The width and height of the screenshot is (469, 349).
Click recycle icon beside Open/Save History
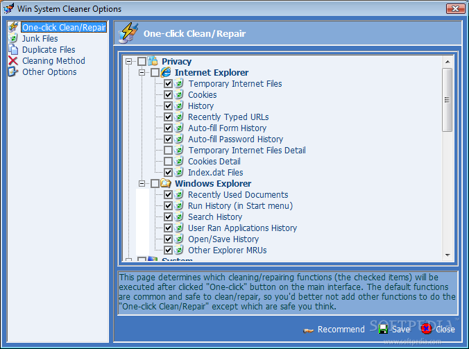[x=178, y=239]
